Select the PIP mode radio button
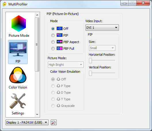 (x=53, y=35)
